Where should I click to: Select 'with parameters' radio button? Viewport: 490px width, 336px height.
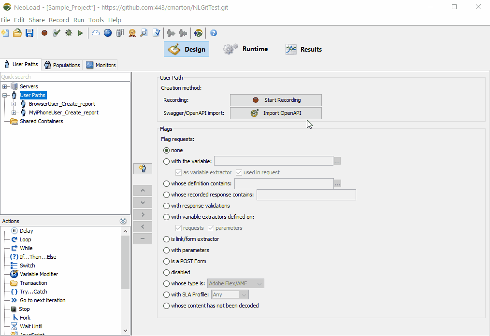coord(166,251)
